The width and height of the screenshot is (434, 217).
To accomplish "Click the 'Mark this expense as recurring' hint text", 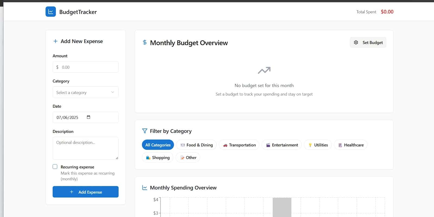I will click(88, 176).
